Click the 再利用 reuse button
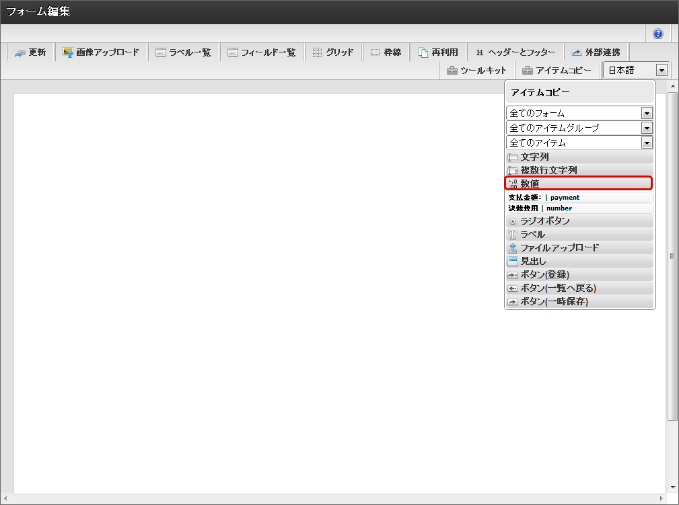Viewport: 679px width, 505px height. (438, 52)
